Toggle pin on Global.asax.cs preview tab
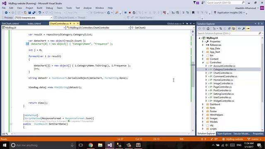Viewport: 265px width, 149px height. [183, 24]
